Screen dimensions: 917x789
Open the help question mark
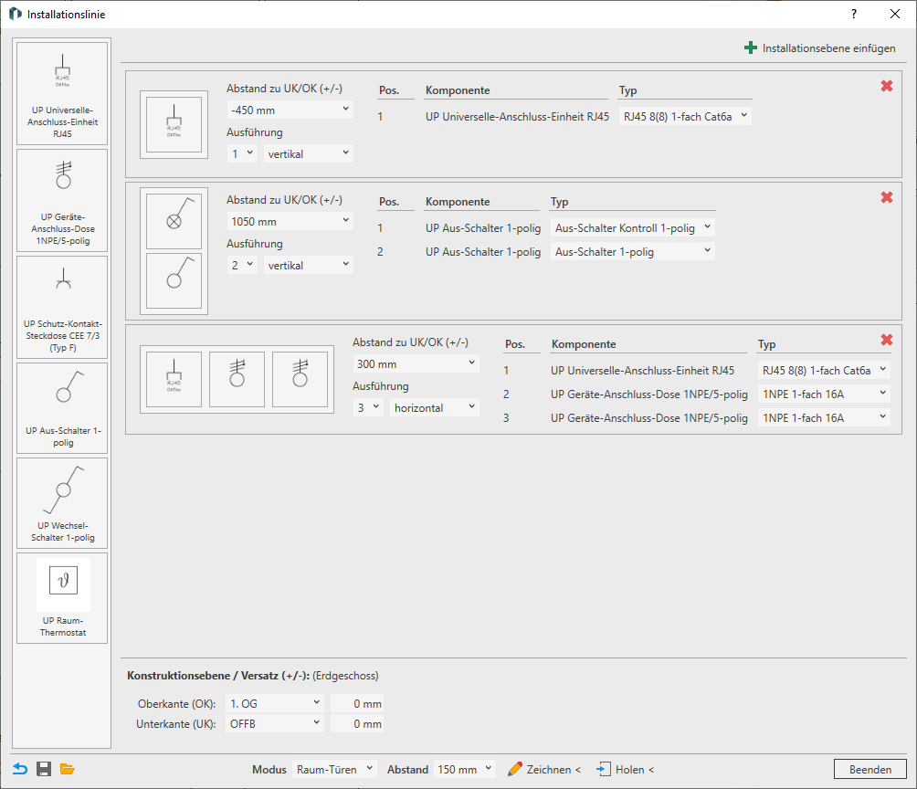click(854, 14)
